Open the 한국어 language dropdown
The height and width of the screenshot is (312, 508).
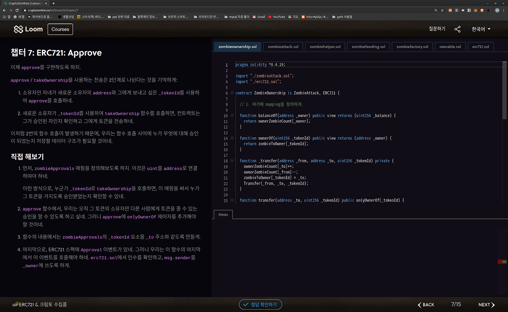pyautogui.click(x=481, y=29)
